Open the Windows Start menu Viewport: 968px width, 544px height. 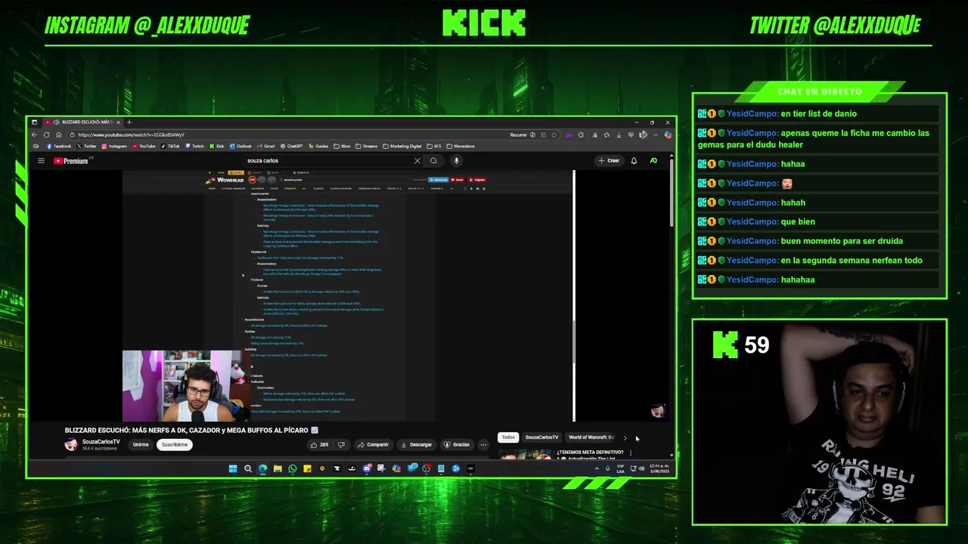click(233, 468)
